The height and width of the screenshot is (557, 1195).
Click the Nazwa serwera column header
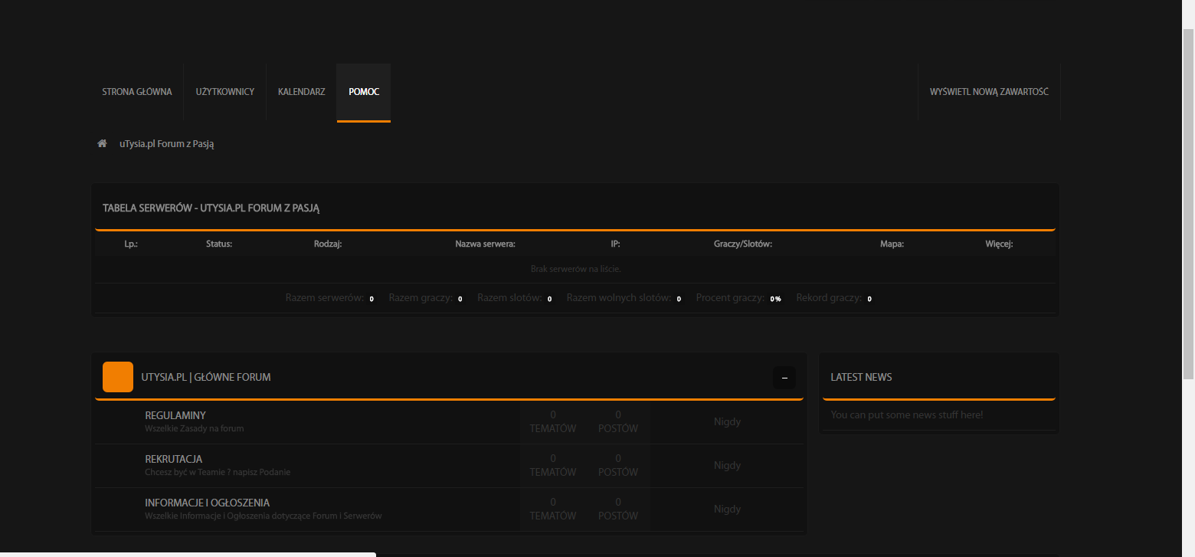point(485,244)
